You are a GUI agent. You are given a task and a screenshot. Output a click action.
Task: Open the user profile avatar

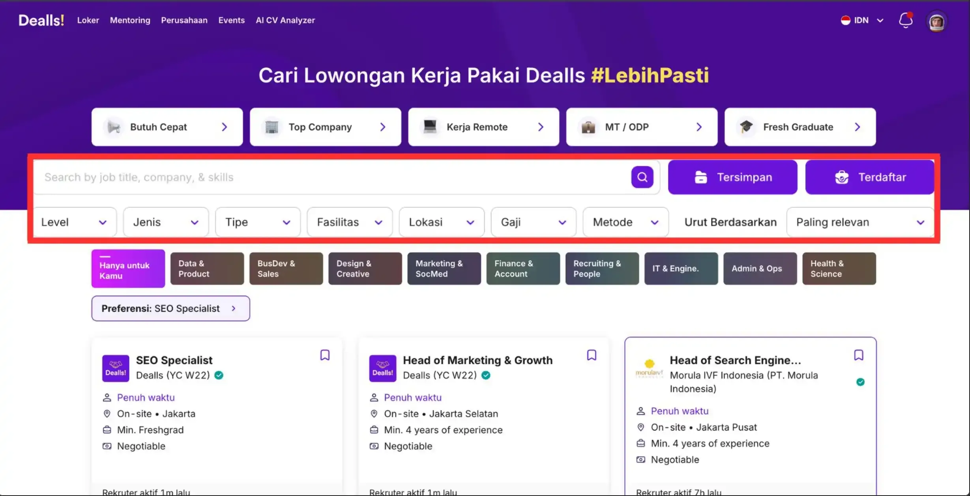click(x=936, y=21)
